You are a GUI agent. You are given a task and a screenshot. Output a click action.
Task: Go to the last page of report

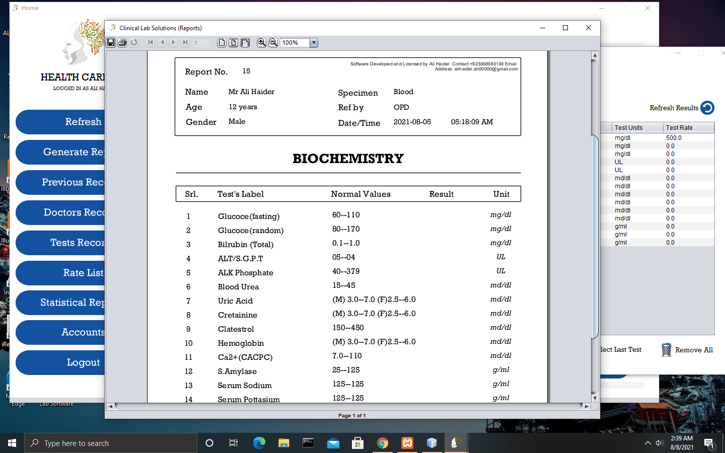tap(184, 42)
